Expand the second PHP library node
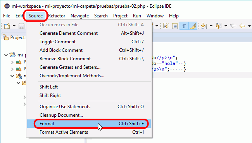Image resolution: width=252 pixels, height=143 pixels. tap(12, 69)
